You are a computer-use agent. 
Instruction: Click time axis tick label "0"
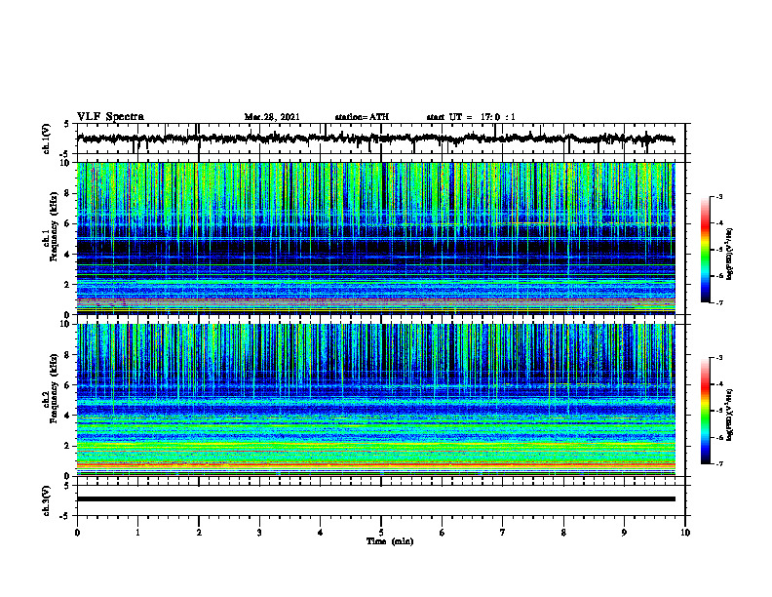tap(77, 533)
